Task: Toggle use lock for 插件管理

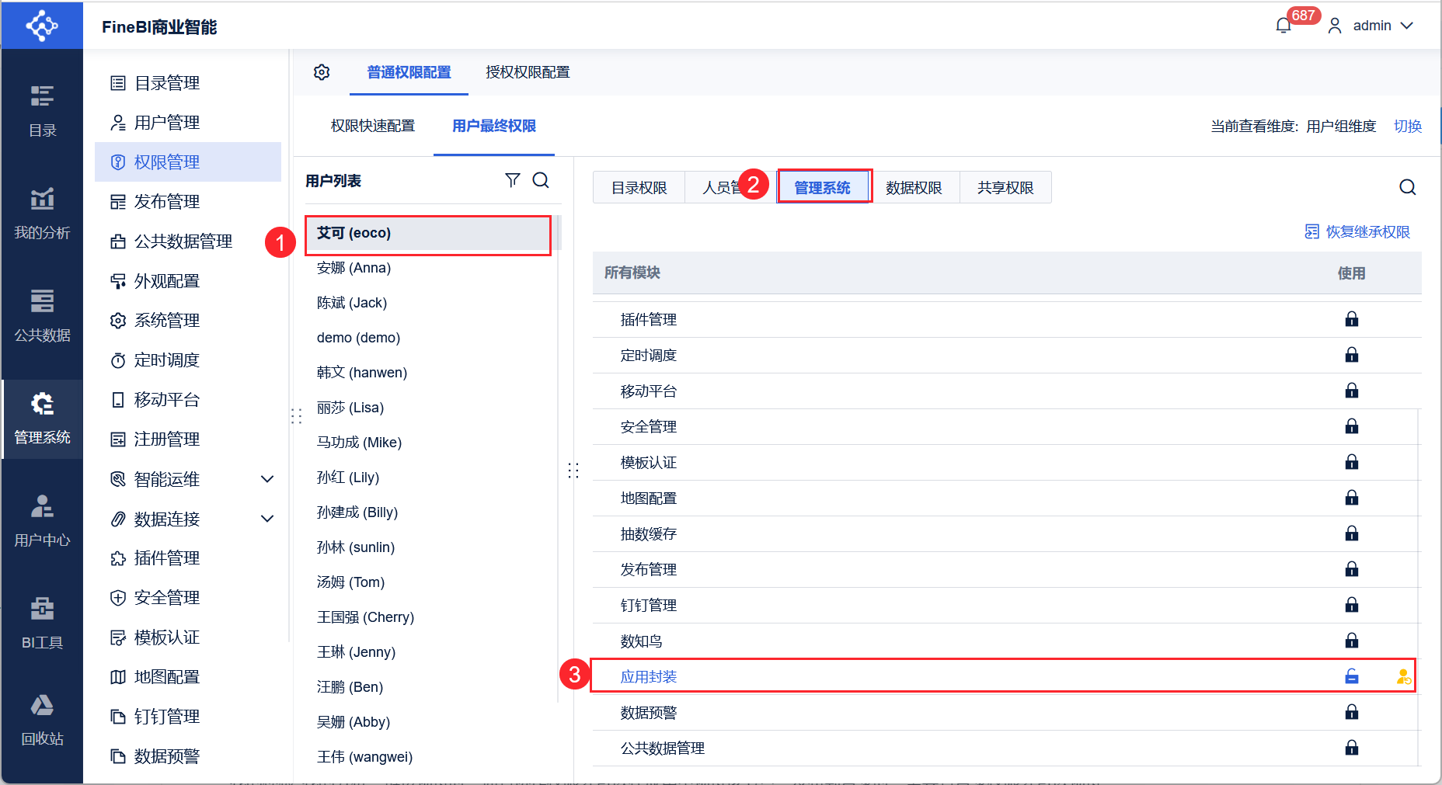Action: (x=1352, y=319)
